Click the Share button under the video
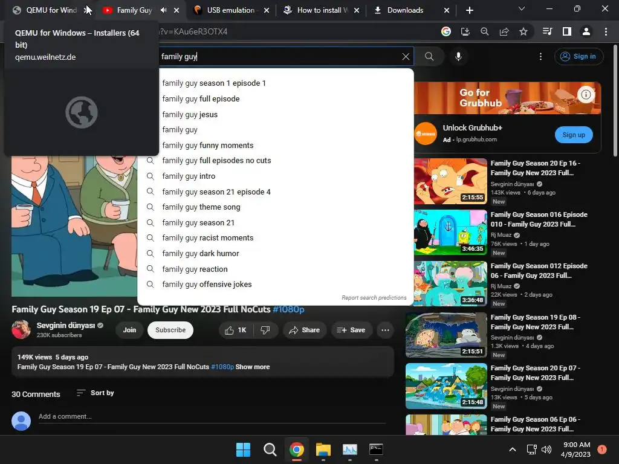 coord(305,330)
